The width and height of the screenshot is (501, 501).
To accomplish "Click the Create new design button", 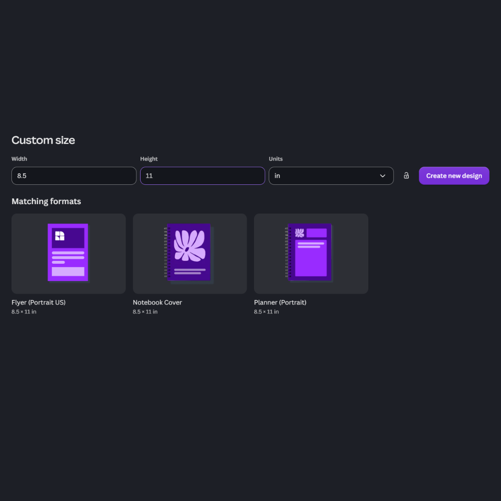I will [x=454, y=176].
